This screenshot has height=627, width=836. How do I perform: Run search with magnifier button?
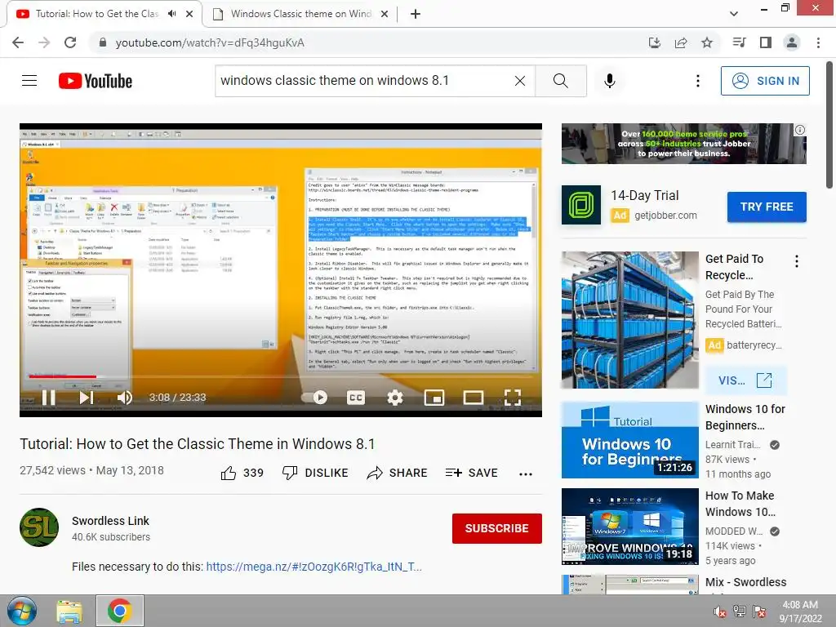coord(560,81)
